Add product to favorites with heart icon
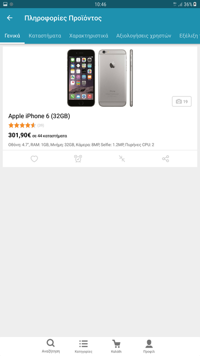This screenshot has width=200, height=356. [34, 159]
